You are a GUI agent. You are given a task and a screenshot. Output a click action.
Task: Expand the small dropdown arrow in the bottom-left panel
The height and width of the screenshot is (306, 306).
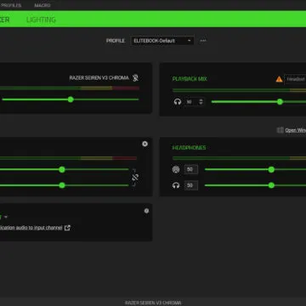[6, 217]
